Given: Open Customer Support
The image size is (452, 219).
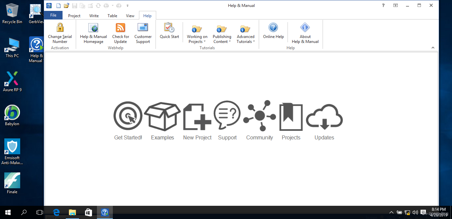Looking at the screenshot, I should click(143, 33).
